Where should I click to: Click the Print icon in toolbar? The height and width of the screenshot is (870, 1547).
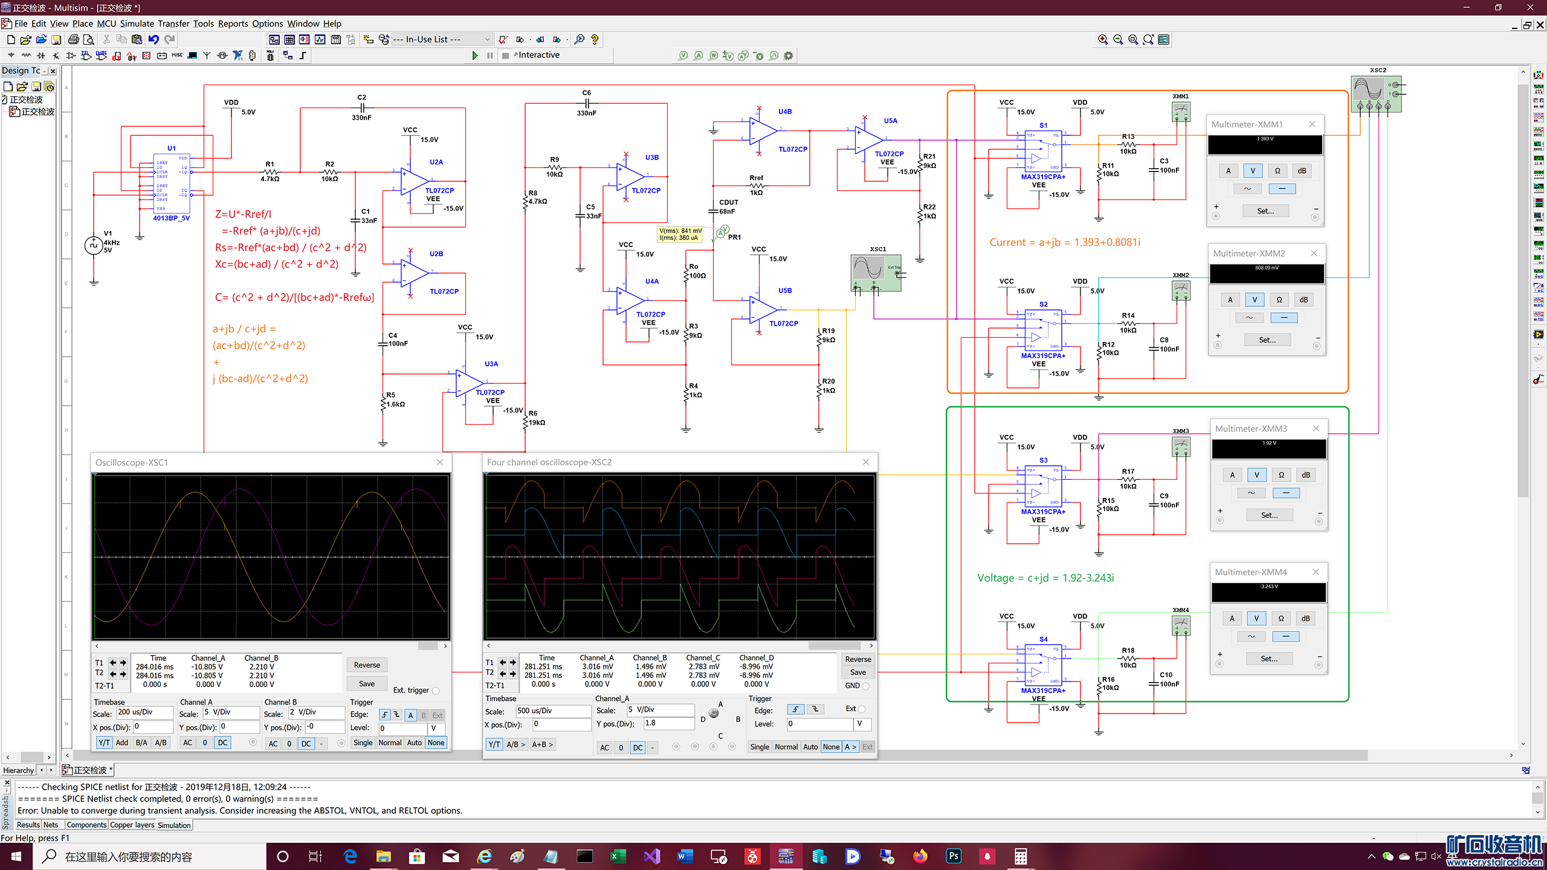pos(73,39)
